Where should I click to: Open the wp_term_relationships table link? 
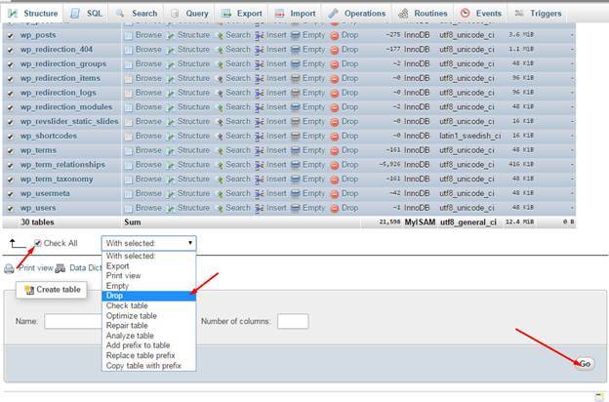pyautogui.click(x=62, y=165)
